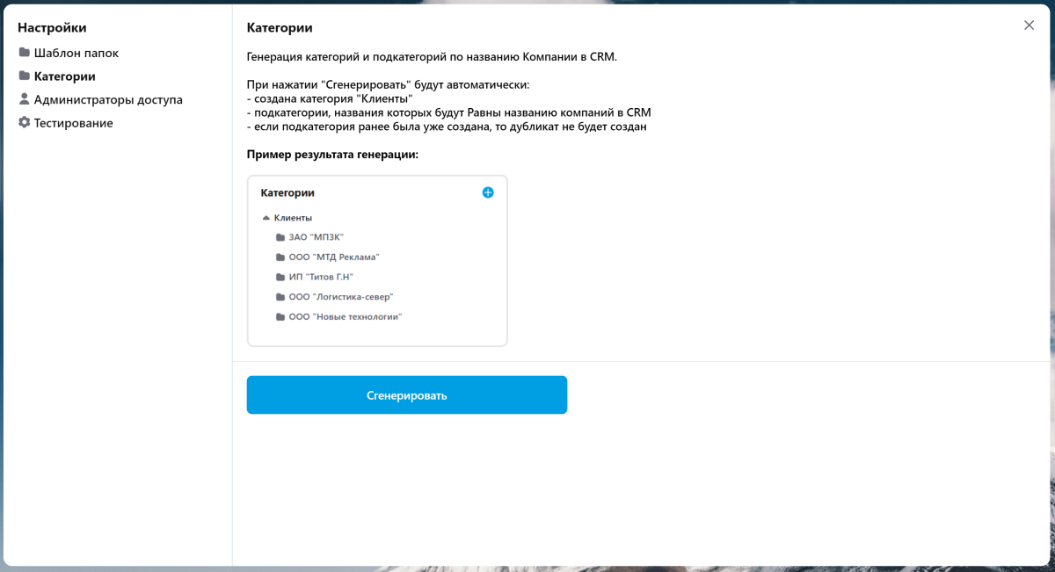Click the blue plus icon in Категории preview

coord(488,192)
